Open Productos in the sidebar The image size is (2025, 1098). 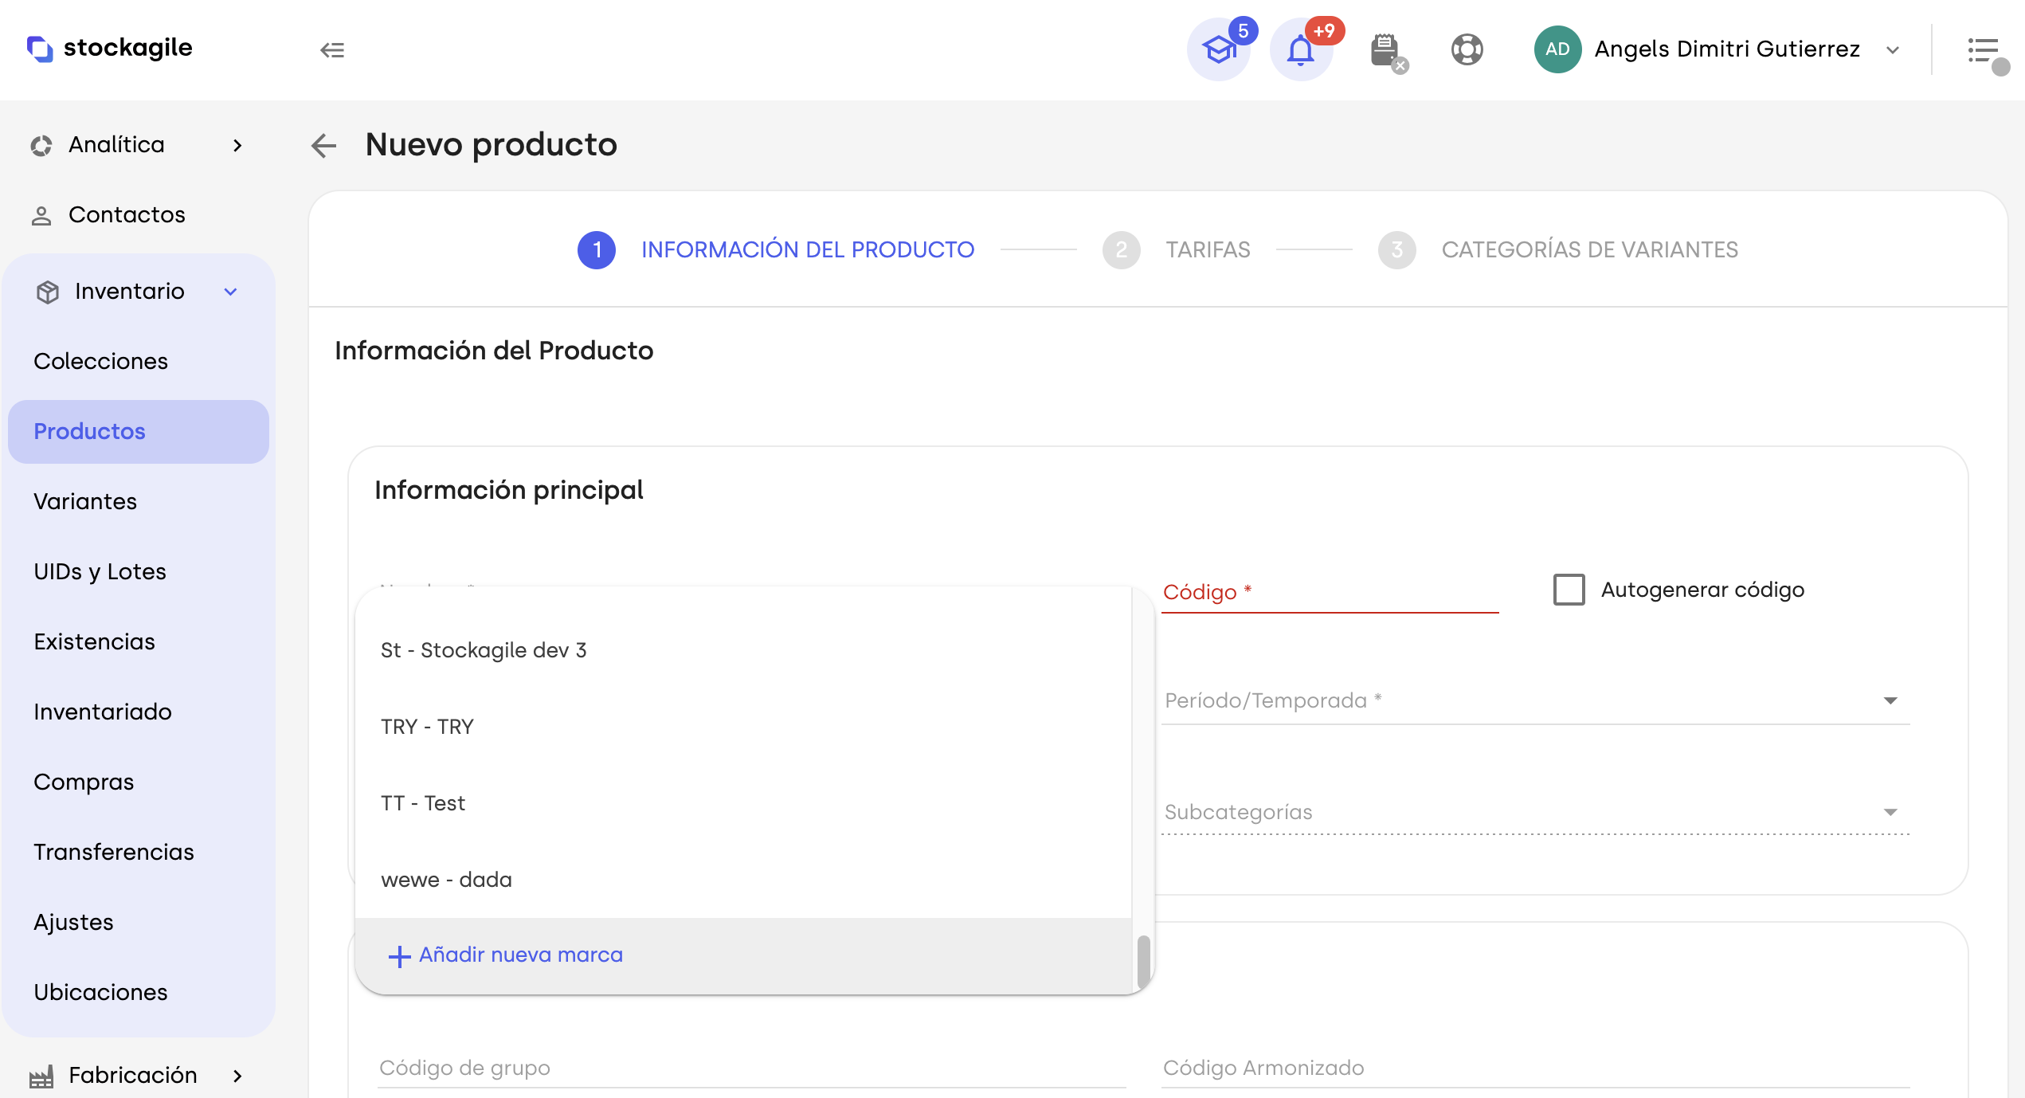[139, 432]
